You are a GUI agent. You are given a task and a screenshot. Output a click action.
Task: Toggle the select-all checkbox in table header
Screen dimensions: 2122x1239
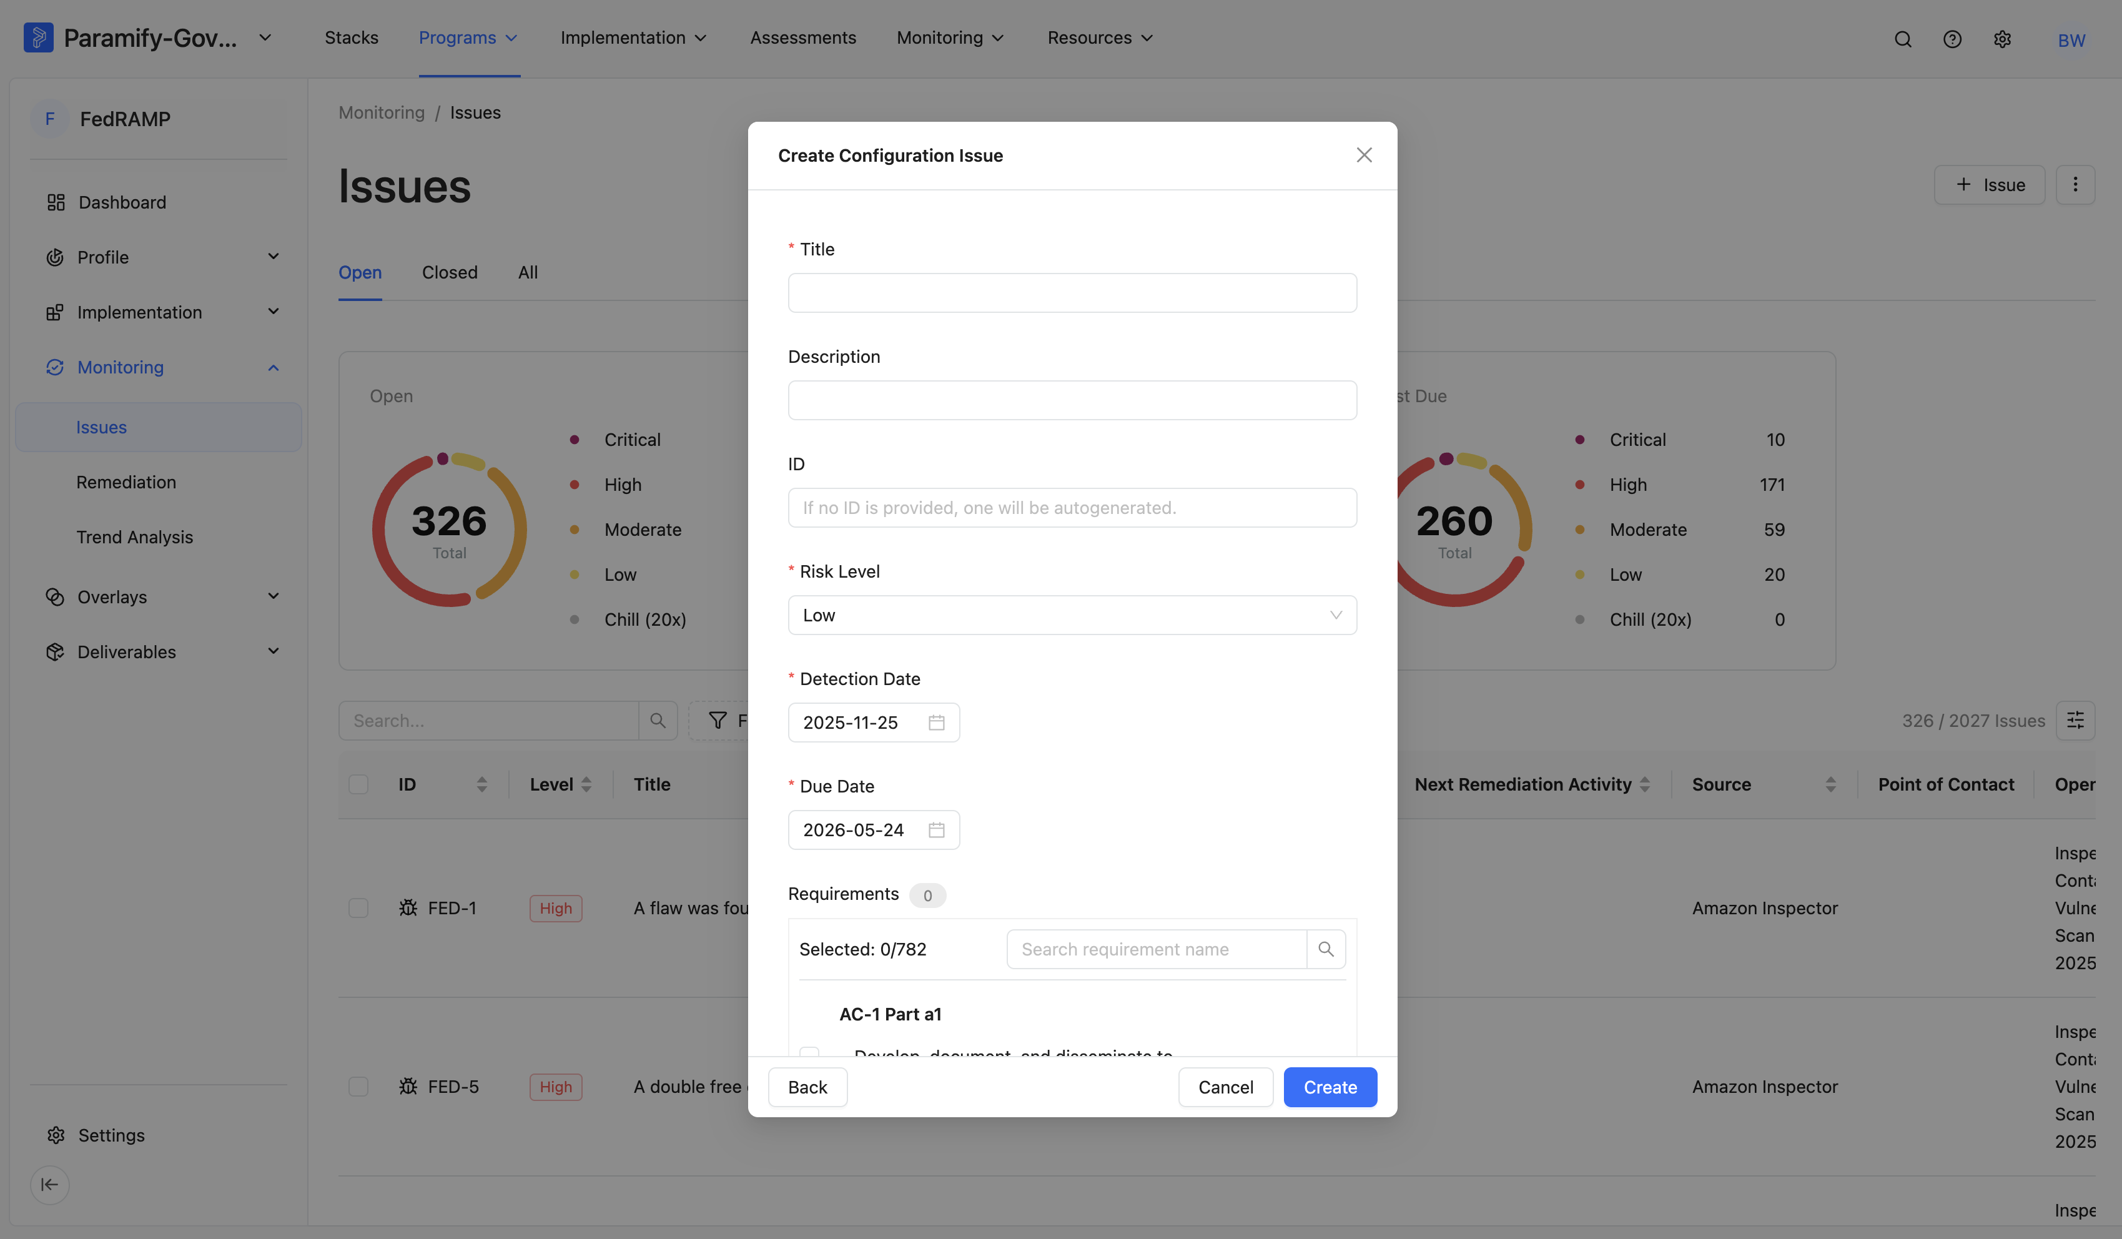[x=358, y=784]
